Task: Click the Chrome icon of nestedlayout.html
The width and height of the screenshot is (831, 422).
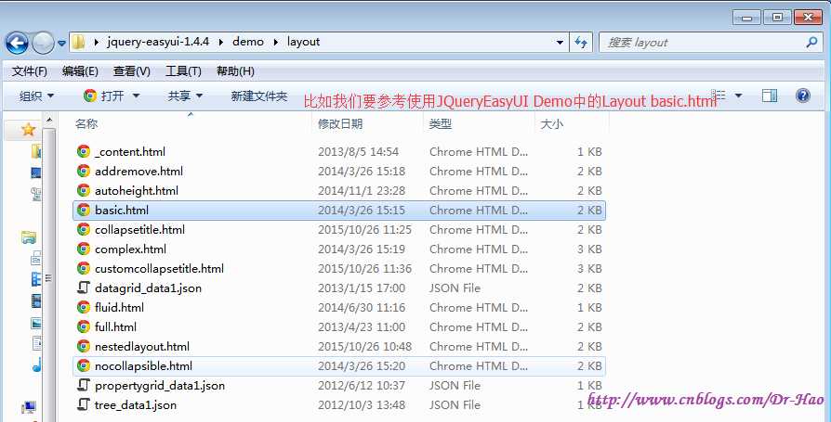Action: [84, 346]
